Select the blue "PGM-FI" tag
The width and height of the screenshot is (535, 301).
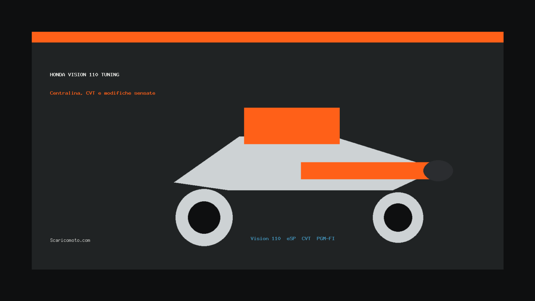[x=326, y=238]
